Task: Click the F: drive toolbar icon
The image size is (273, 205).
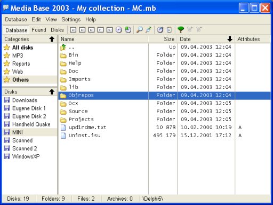Action: point(100,30)
